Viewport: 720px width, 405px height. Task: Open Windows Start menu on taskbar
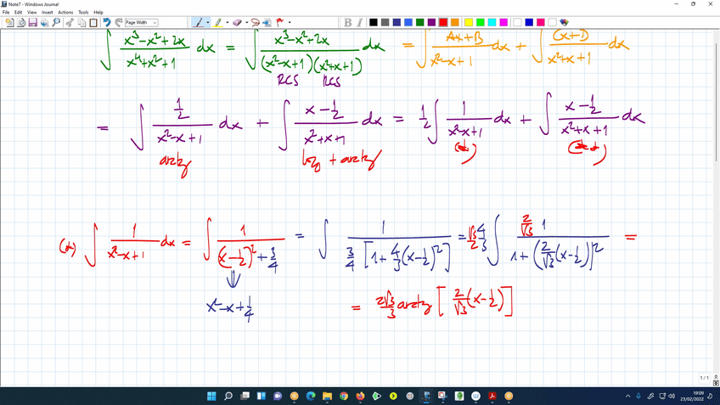click(211, 396)
